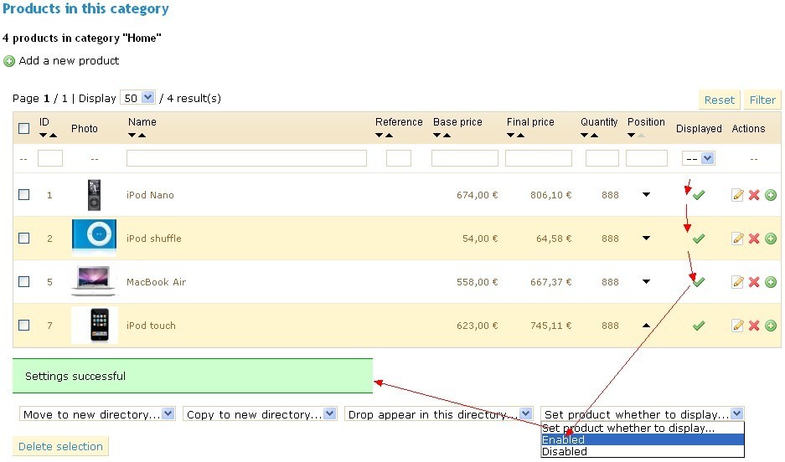785x462 pixels.
Task: Move iPod touch position up
Action: pos(646,325)
